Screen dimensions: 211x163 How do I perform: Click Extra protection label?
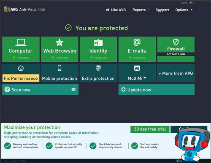[x=98, y=79]
